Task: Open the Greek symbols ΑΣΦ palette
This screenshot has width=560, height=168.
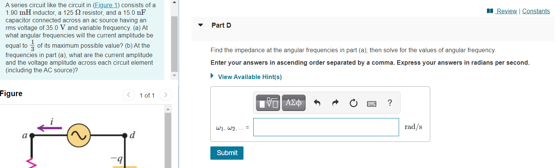Action: (x=293, y=103)
